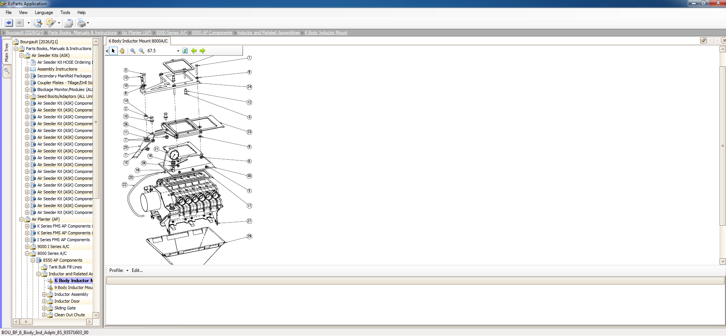Viewport: 726px width, 336px height.
Task: Collapse the 8000 Series A/C node
Action: point(27,253)
